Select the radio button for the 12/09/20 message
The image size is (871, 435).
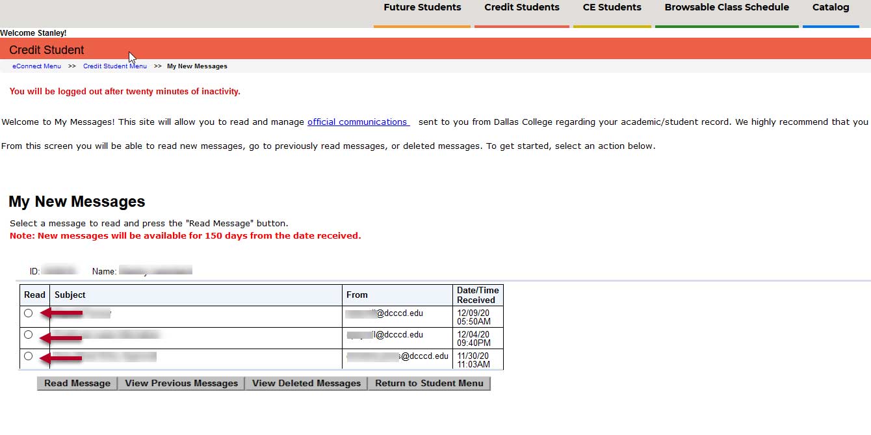point(28,313)
